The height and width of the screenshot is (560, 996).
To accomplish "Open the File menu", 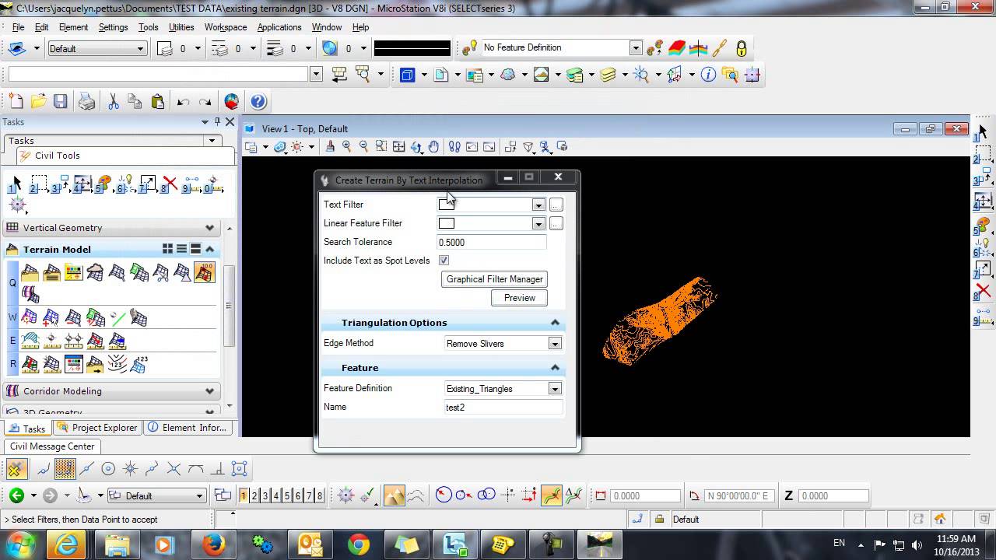I will pos(18,27).
